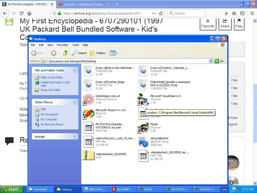Image resolution: width=257 pixels, height=193 pixels.
Task: Click the Share button on archive.org page
Action: (225, 24)
